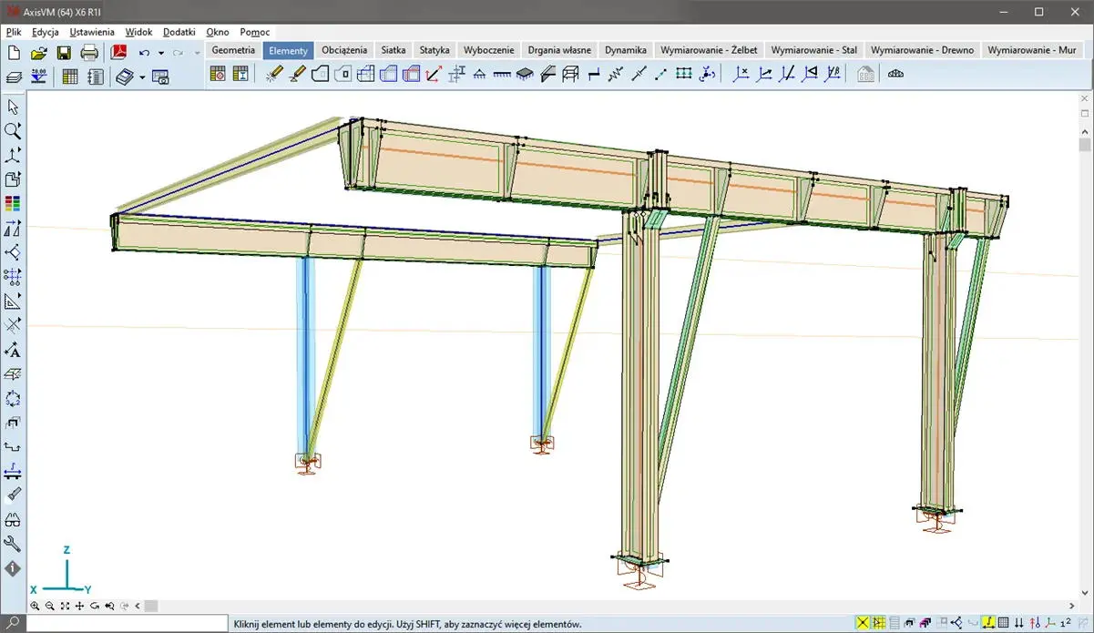The width and height of the screenshot is (1094, 633).
Task: Open the PDF export icon
Action: coord(118,53)
